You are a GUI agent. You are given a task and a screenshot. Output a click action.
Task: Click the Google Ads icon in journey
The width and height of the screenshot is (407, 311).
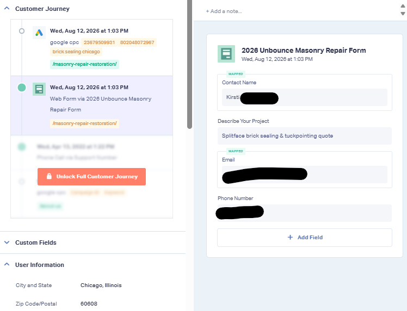39,33
